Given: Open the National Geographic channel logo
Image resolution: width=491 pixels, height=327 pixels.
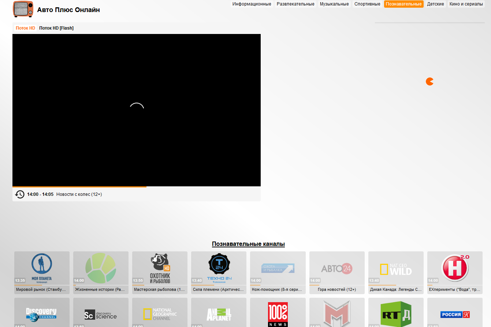Looking at the screenshot, I should coord(160,314).
